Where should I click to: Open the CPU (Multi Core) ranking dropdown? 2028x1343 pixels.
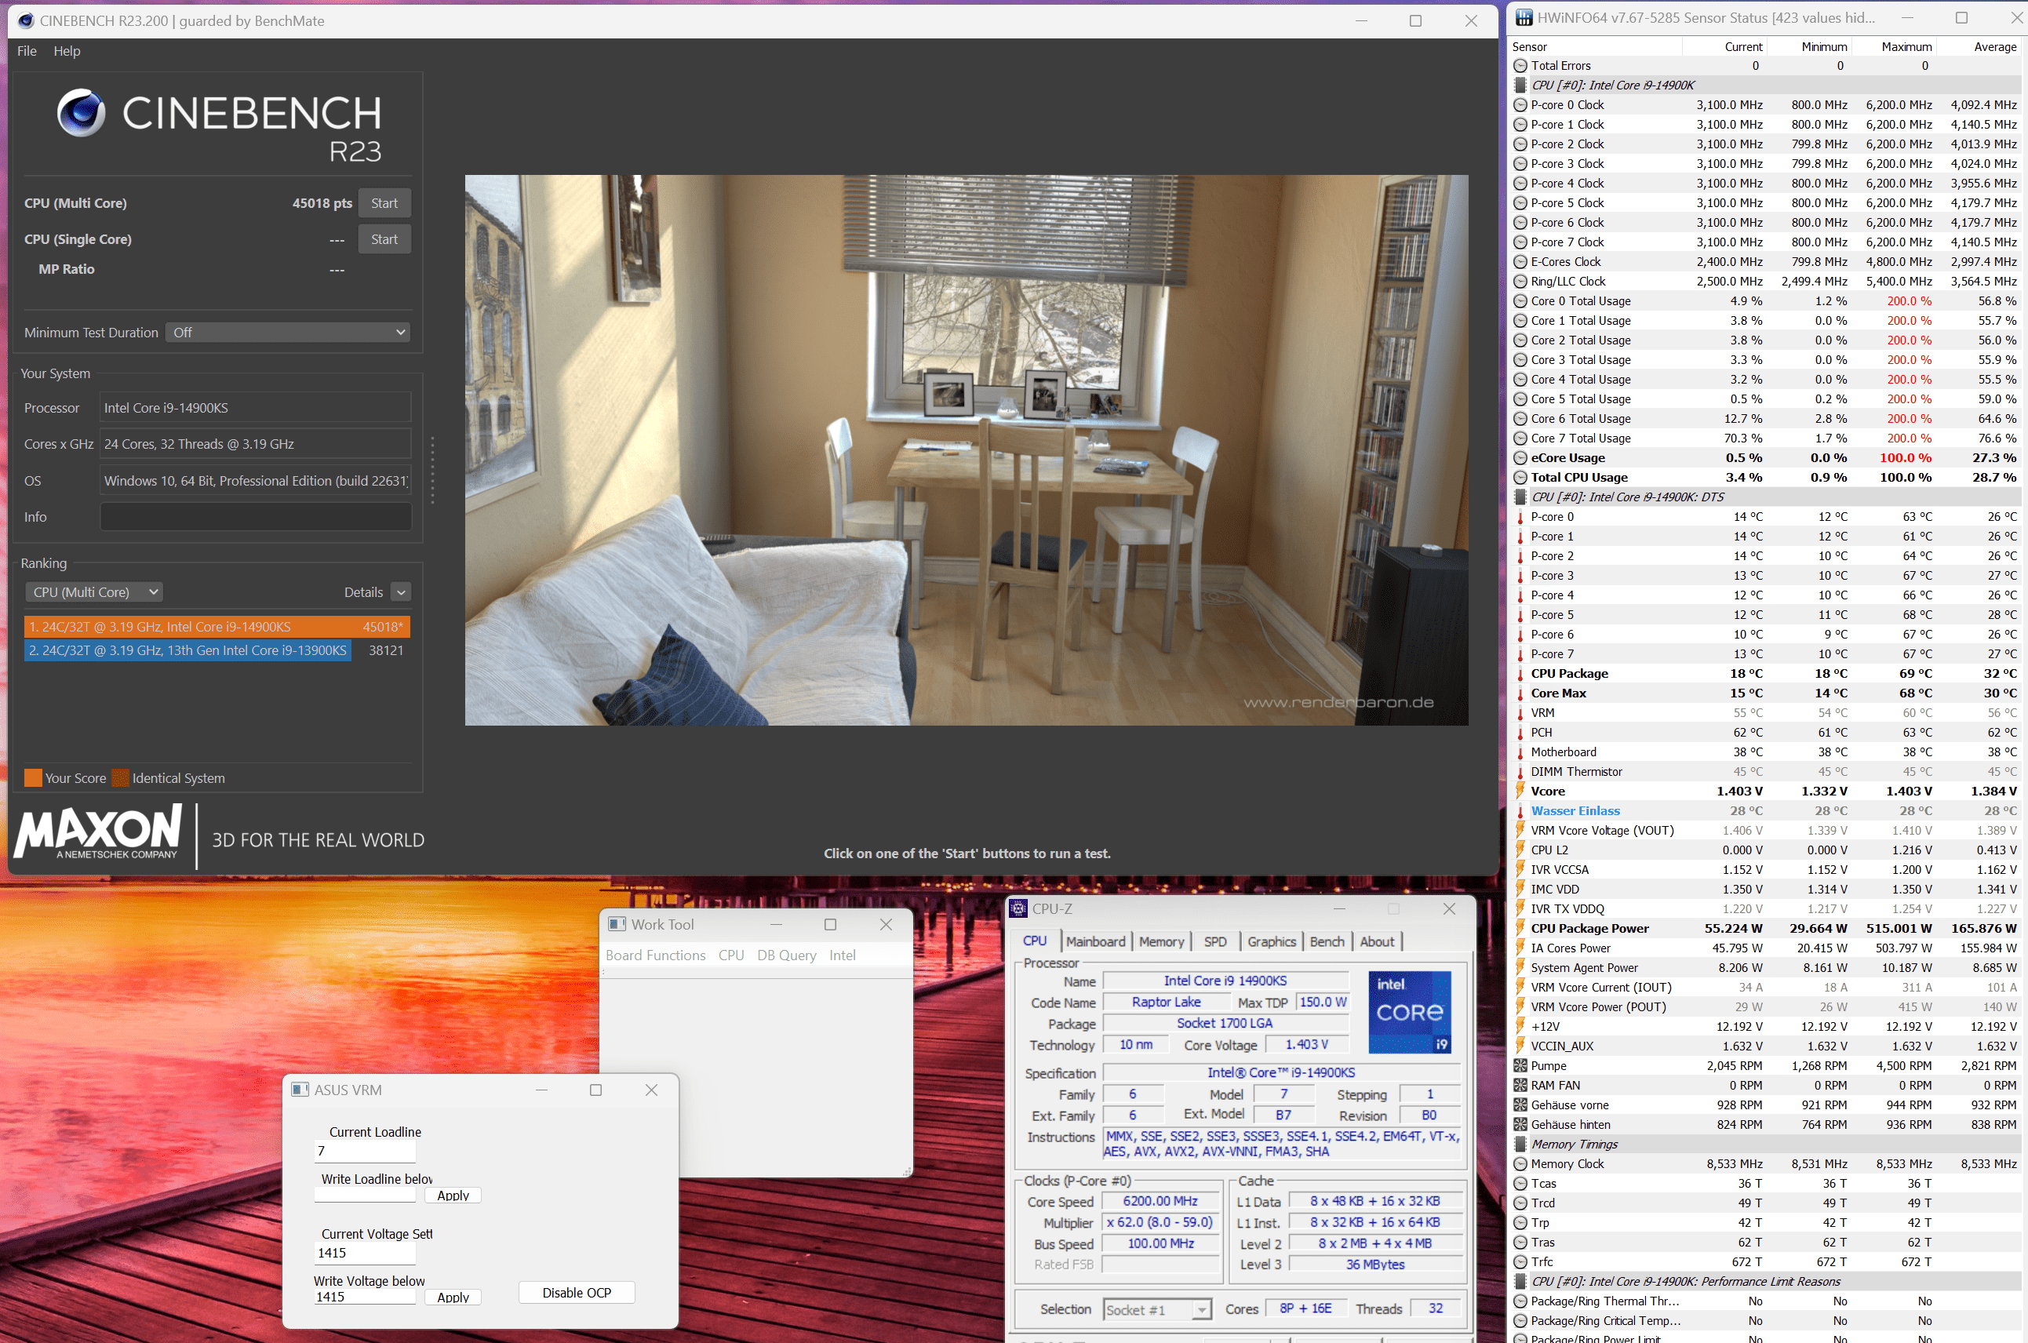(x=94, y=591)
